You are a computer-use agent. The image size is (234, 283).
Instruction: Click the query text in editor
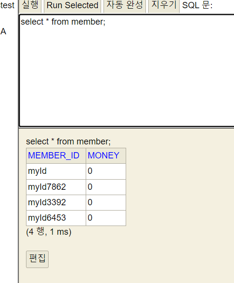tap(63, 22)
